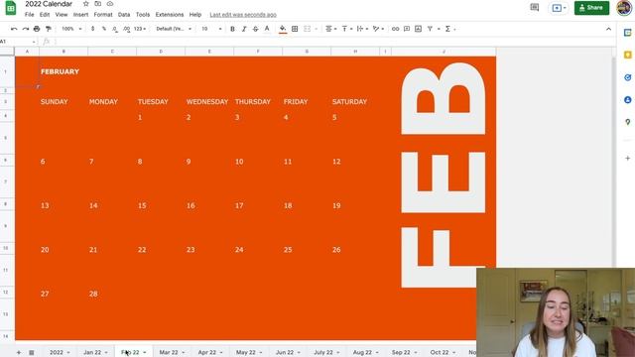Open text color picker
The image size is (635, 357).
point(267,29)
